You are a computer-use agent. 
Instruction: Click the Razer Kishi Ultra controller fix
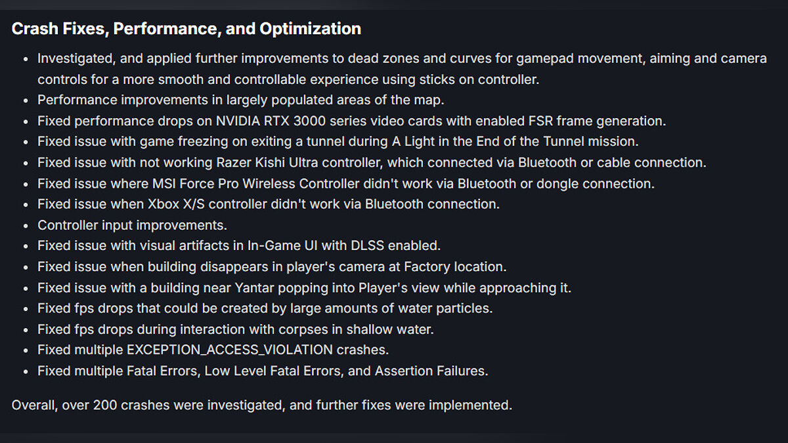coord(372,163)
